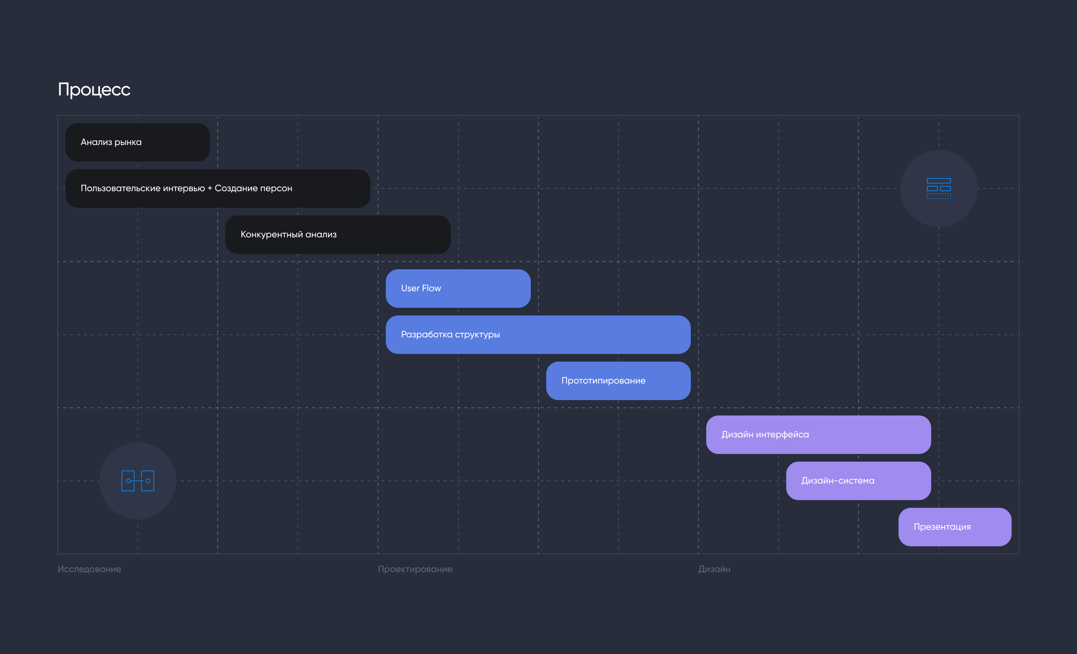Click the user flow connector icon circle
The height and width of the screenshot is (654, 1077).
tap(138, 481)
